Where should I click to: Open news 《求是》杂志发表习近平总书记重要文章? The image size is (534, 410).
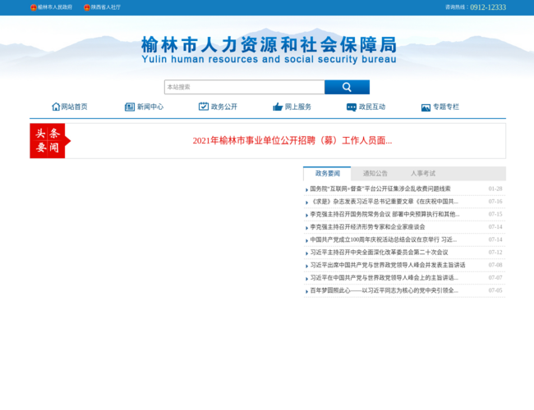[x=384, y=202]
